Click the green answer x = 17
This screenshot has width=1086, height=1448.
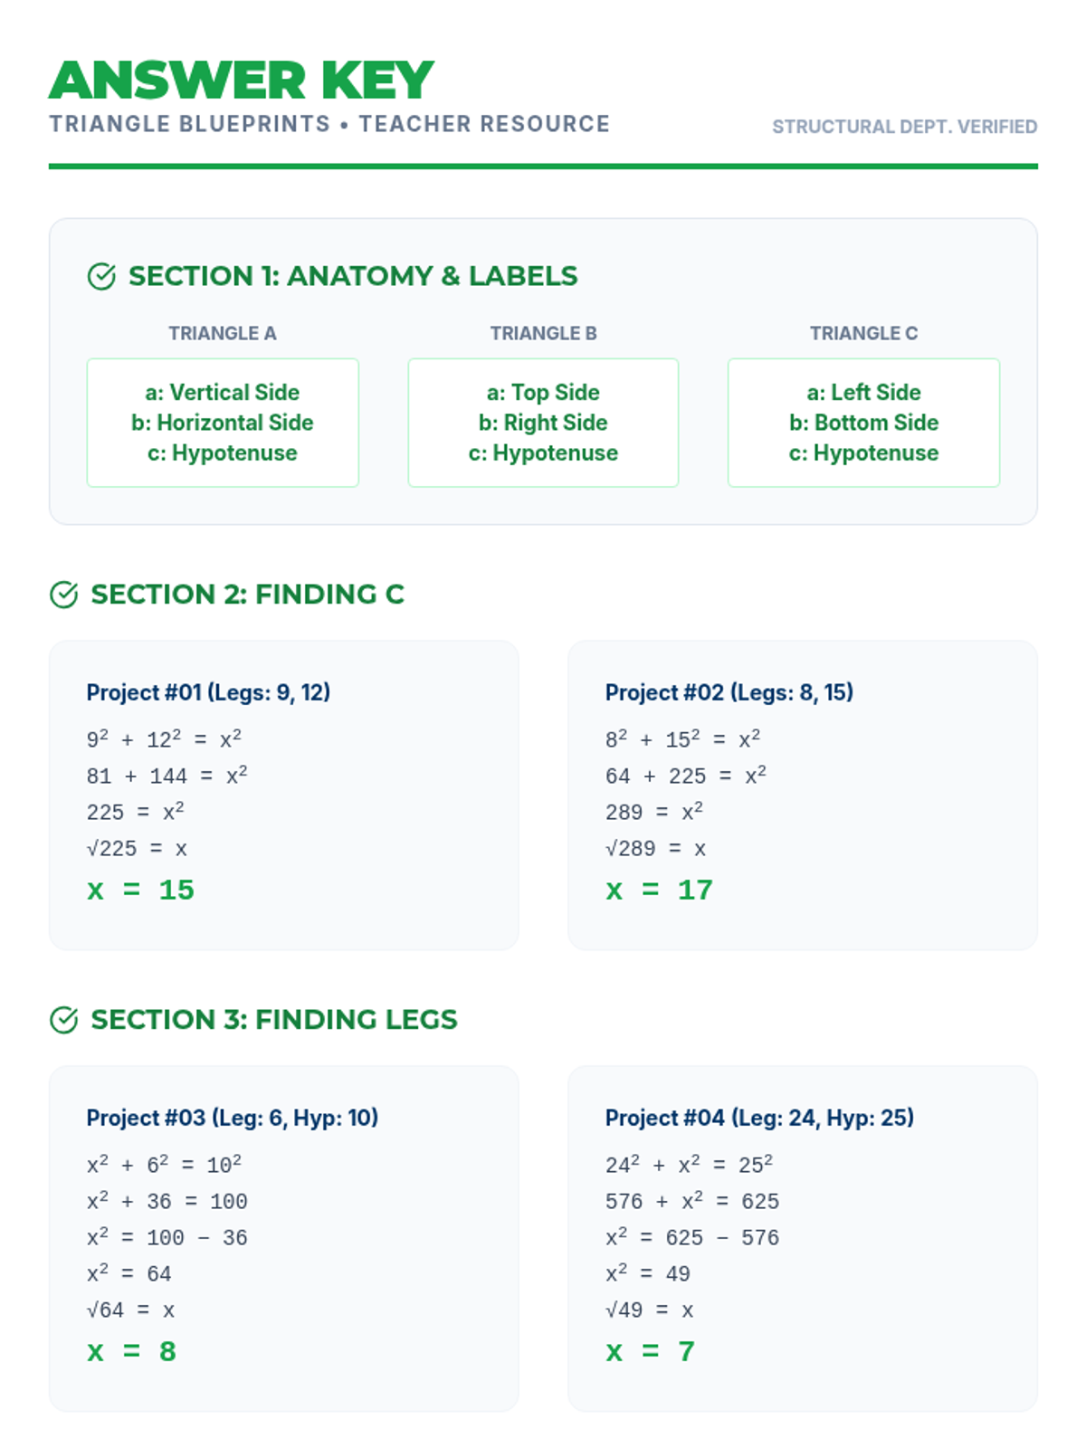pos(659,890)
